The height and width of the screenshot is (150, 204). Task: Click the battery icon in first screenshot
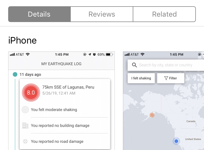tap(109, 54)
